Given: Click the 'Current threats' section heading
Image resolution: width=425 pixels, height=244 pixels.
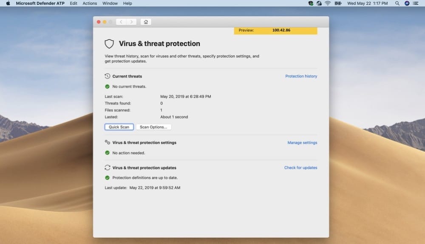Looking at the screenshot, I should pos(127,76).
